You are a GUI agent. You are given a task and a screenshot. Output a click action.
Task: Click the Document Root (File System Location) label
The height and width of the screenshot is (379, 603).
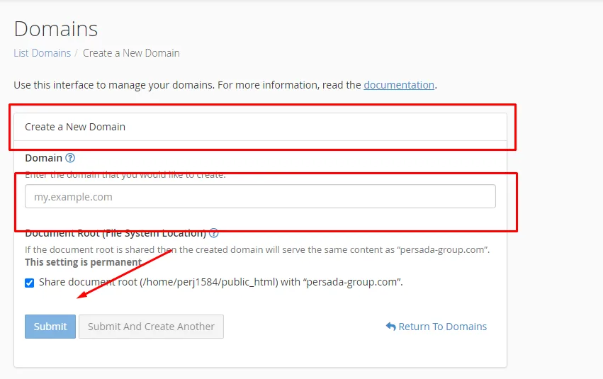115,233
